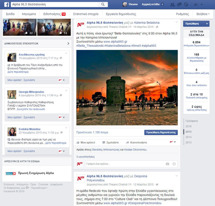Open photo thumbnail with 22 likes
This screenshot has height=206, width=215.
20,27
